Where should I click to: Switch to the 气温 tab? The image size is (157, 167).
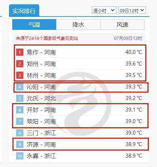tap(34, 24)
